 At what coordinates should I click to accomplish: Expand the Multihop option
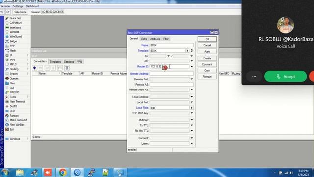(192, 120)
